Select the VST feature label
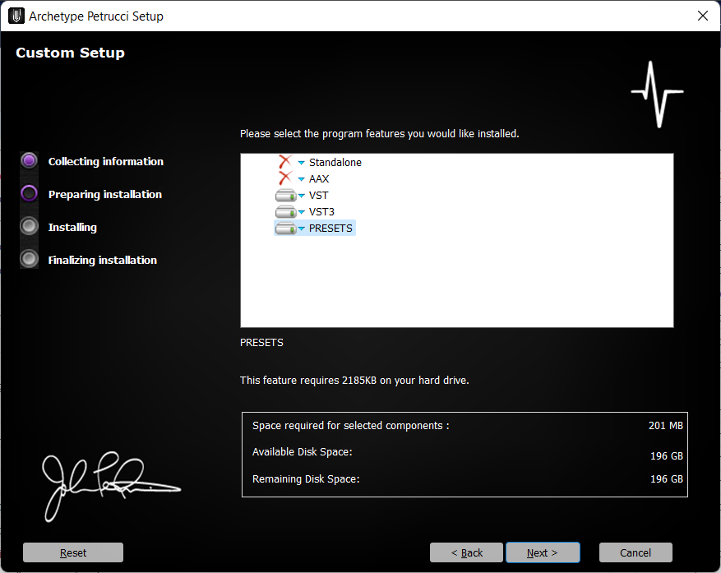721x573 pixels. [319, 196]
